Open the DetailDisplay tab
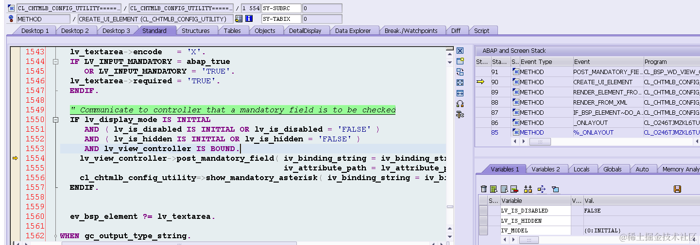Screen dimensions: 700x245 [305, 31]
